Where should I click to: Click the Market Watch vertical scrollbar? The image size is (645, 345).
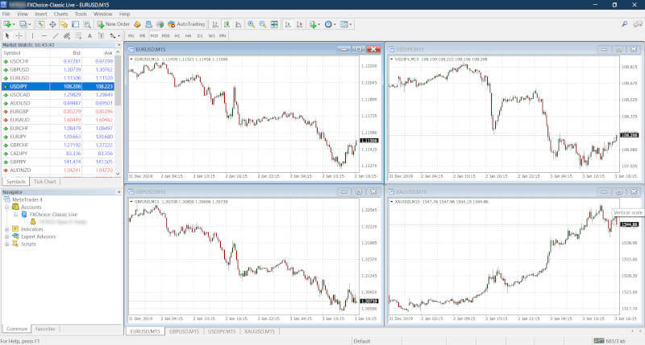(119, 88)
